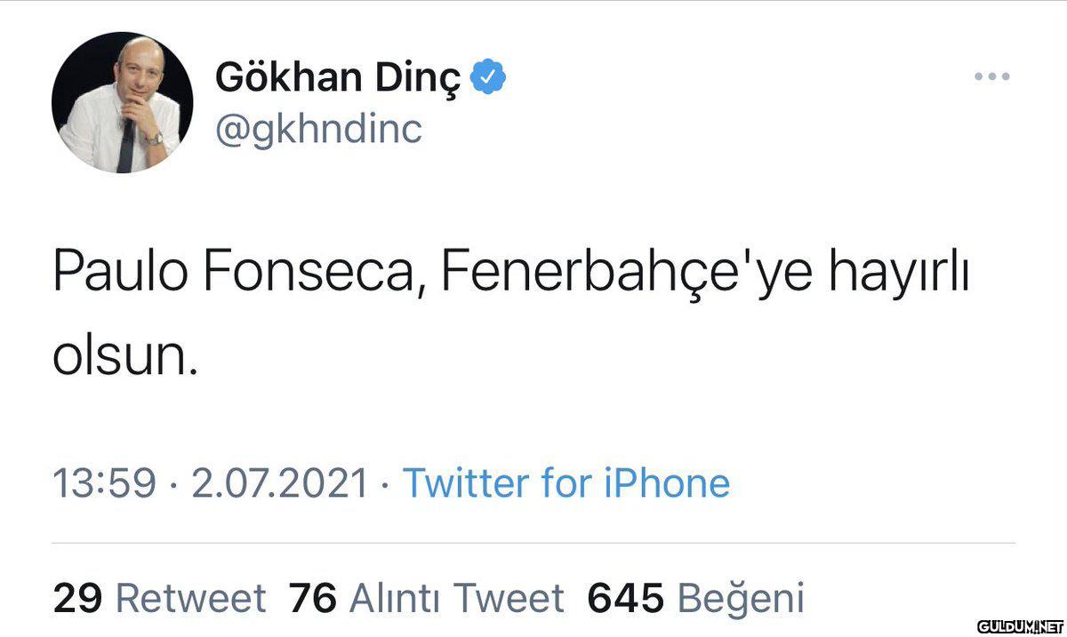This screenshot has width=1067, height=637.
Task: Open the three-dot more options menu
Action: [x=992, y=77]
